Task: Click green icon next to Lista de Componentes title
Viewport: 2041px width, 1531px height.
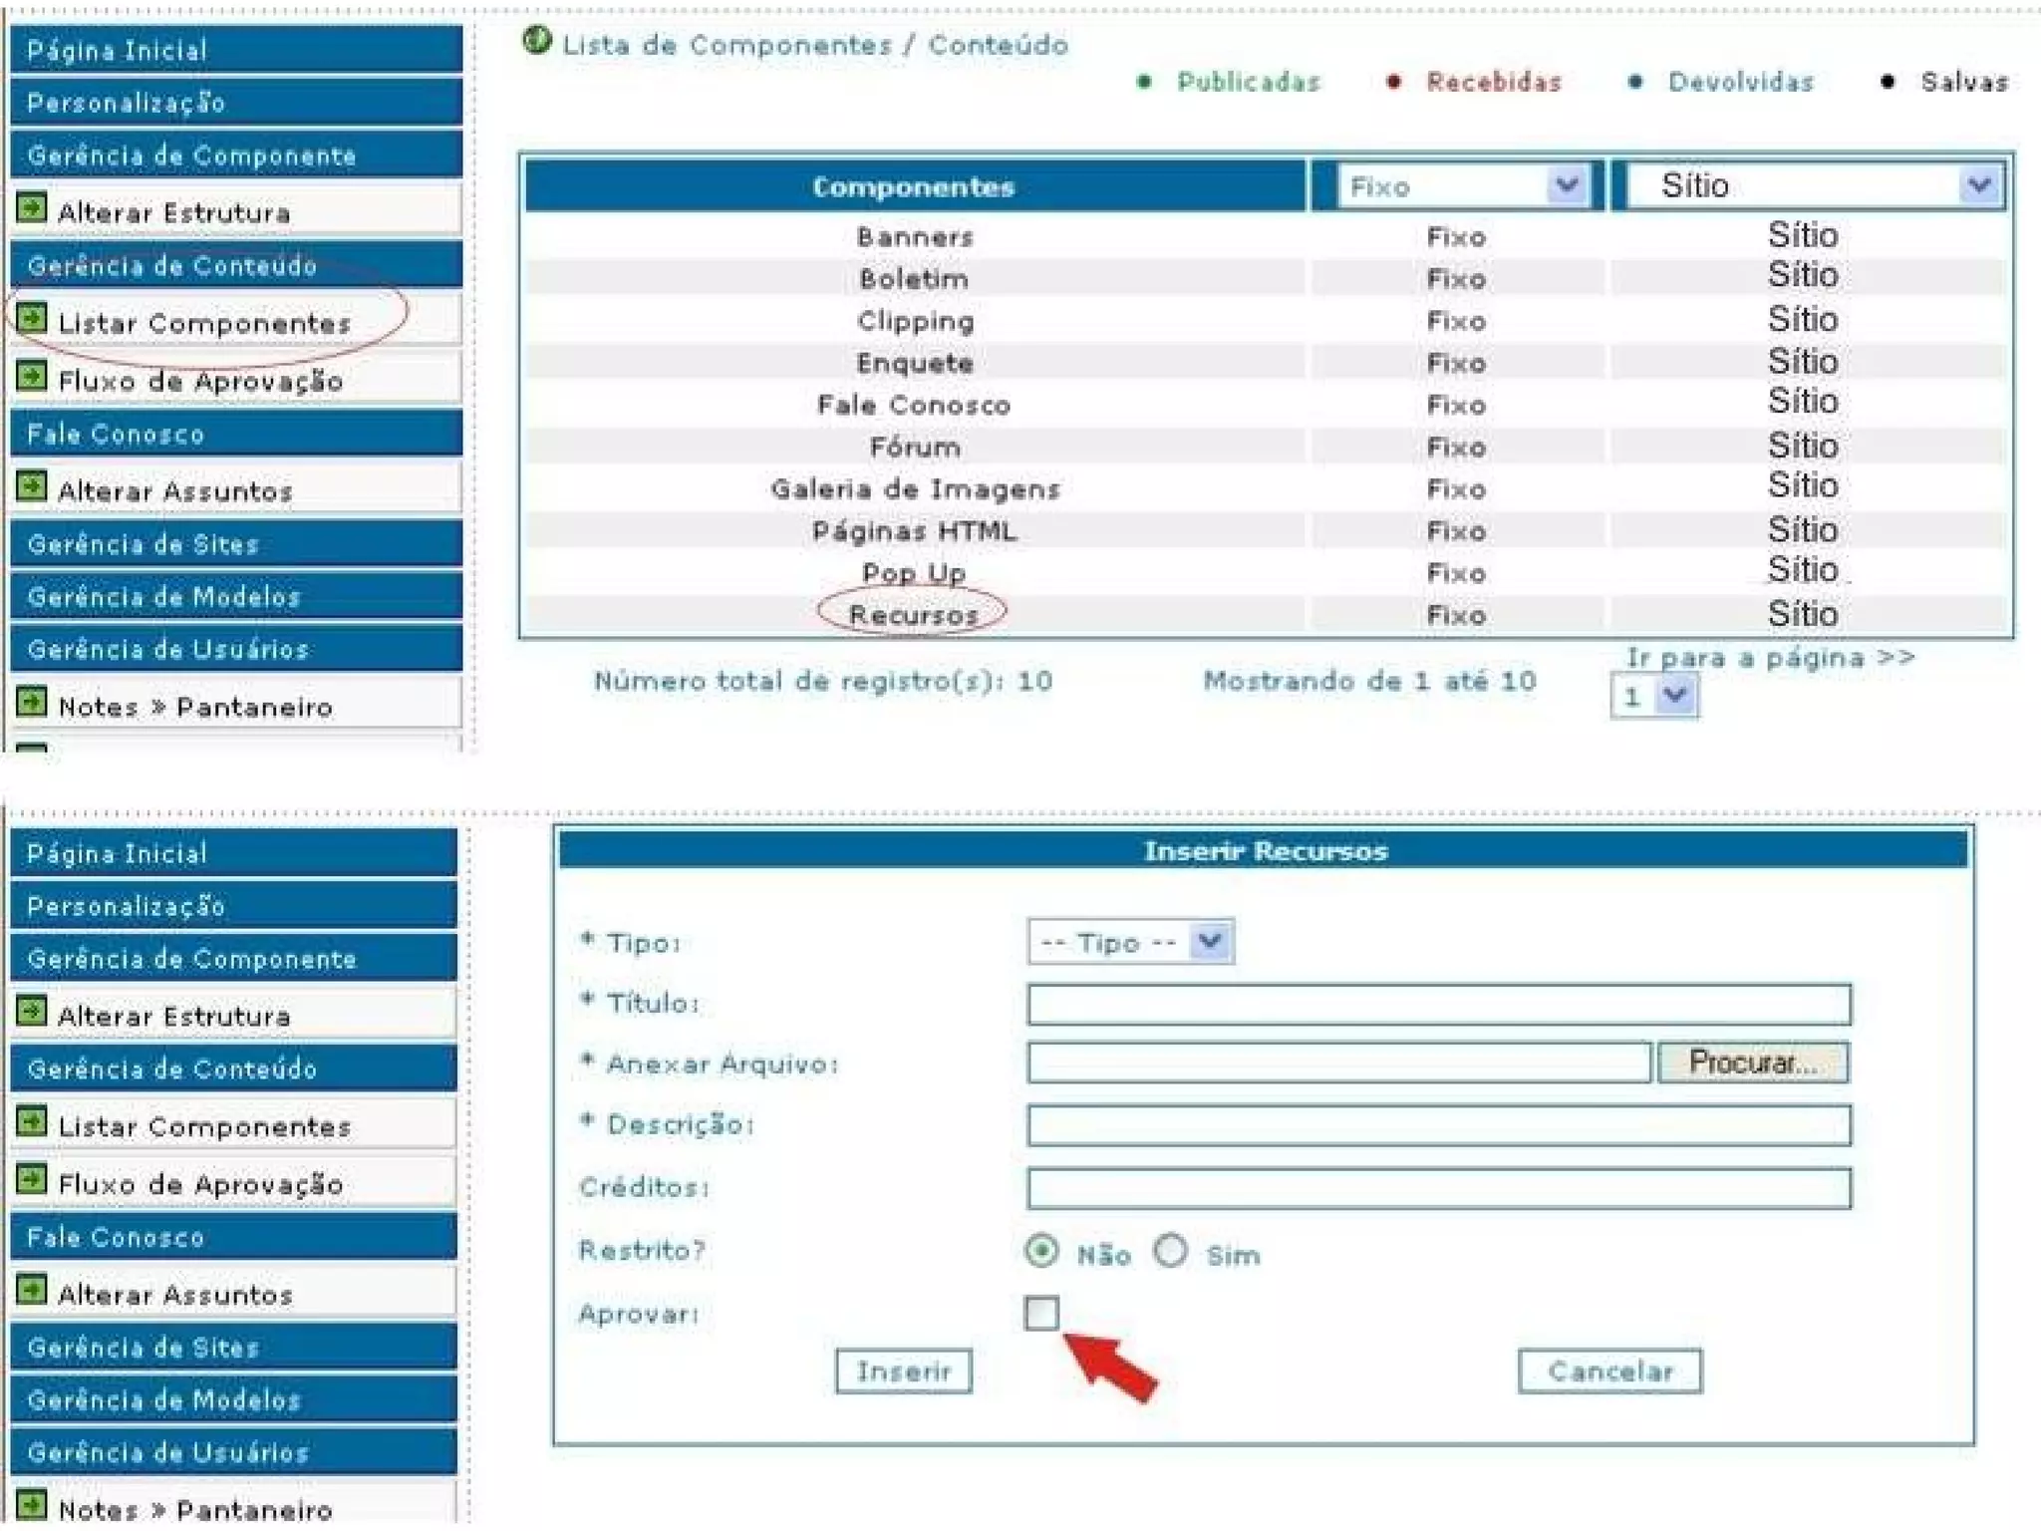Action: (x=537, y=41)
